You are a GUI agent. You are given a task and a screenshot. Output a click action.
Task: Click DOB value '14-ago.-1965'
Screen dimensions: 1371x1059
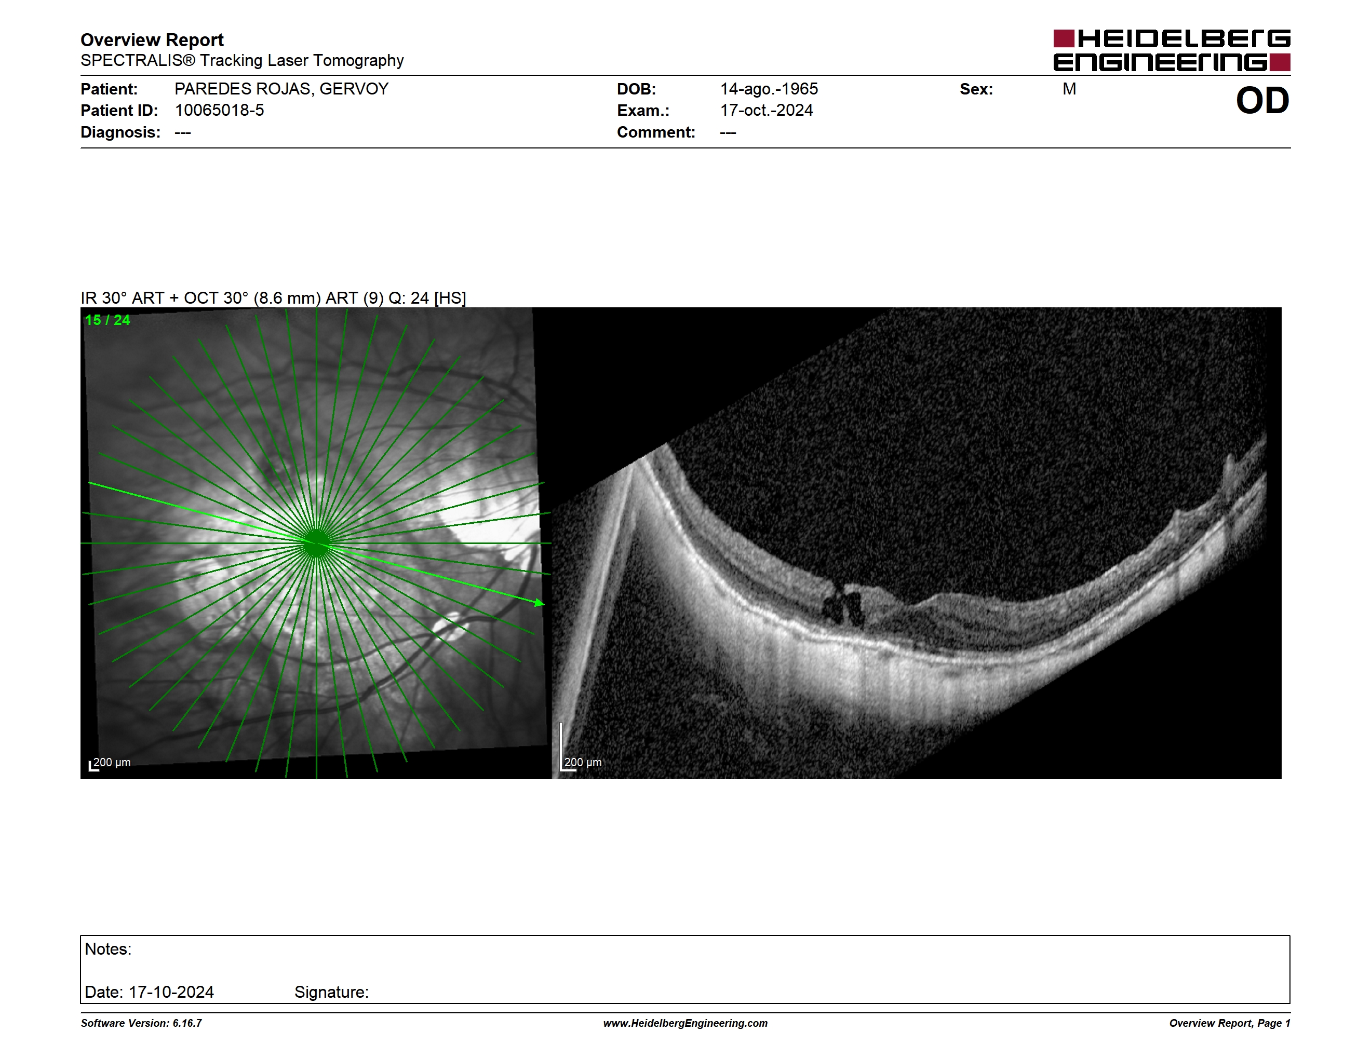pos(769,89)
